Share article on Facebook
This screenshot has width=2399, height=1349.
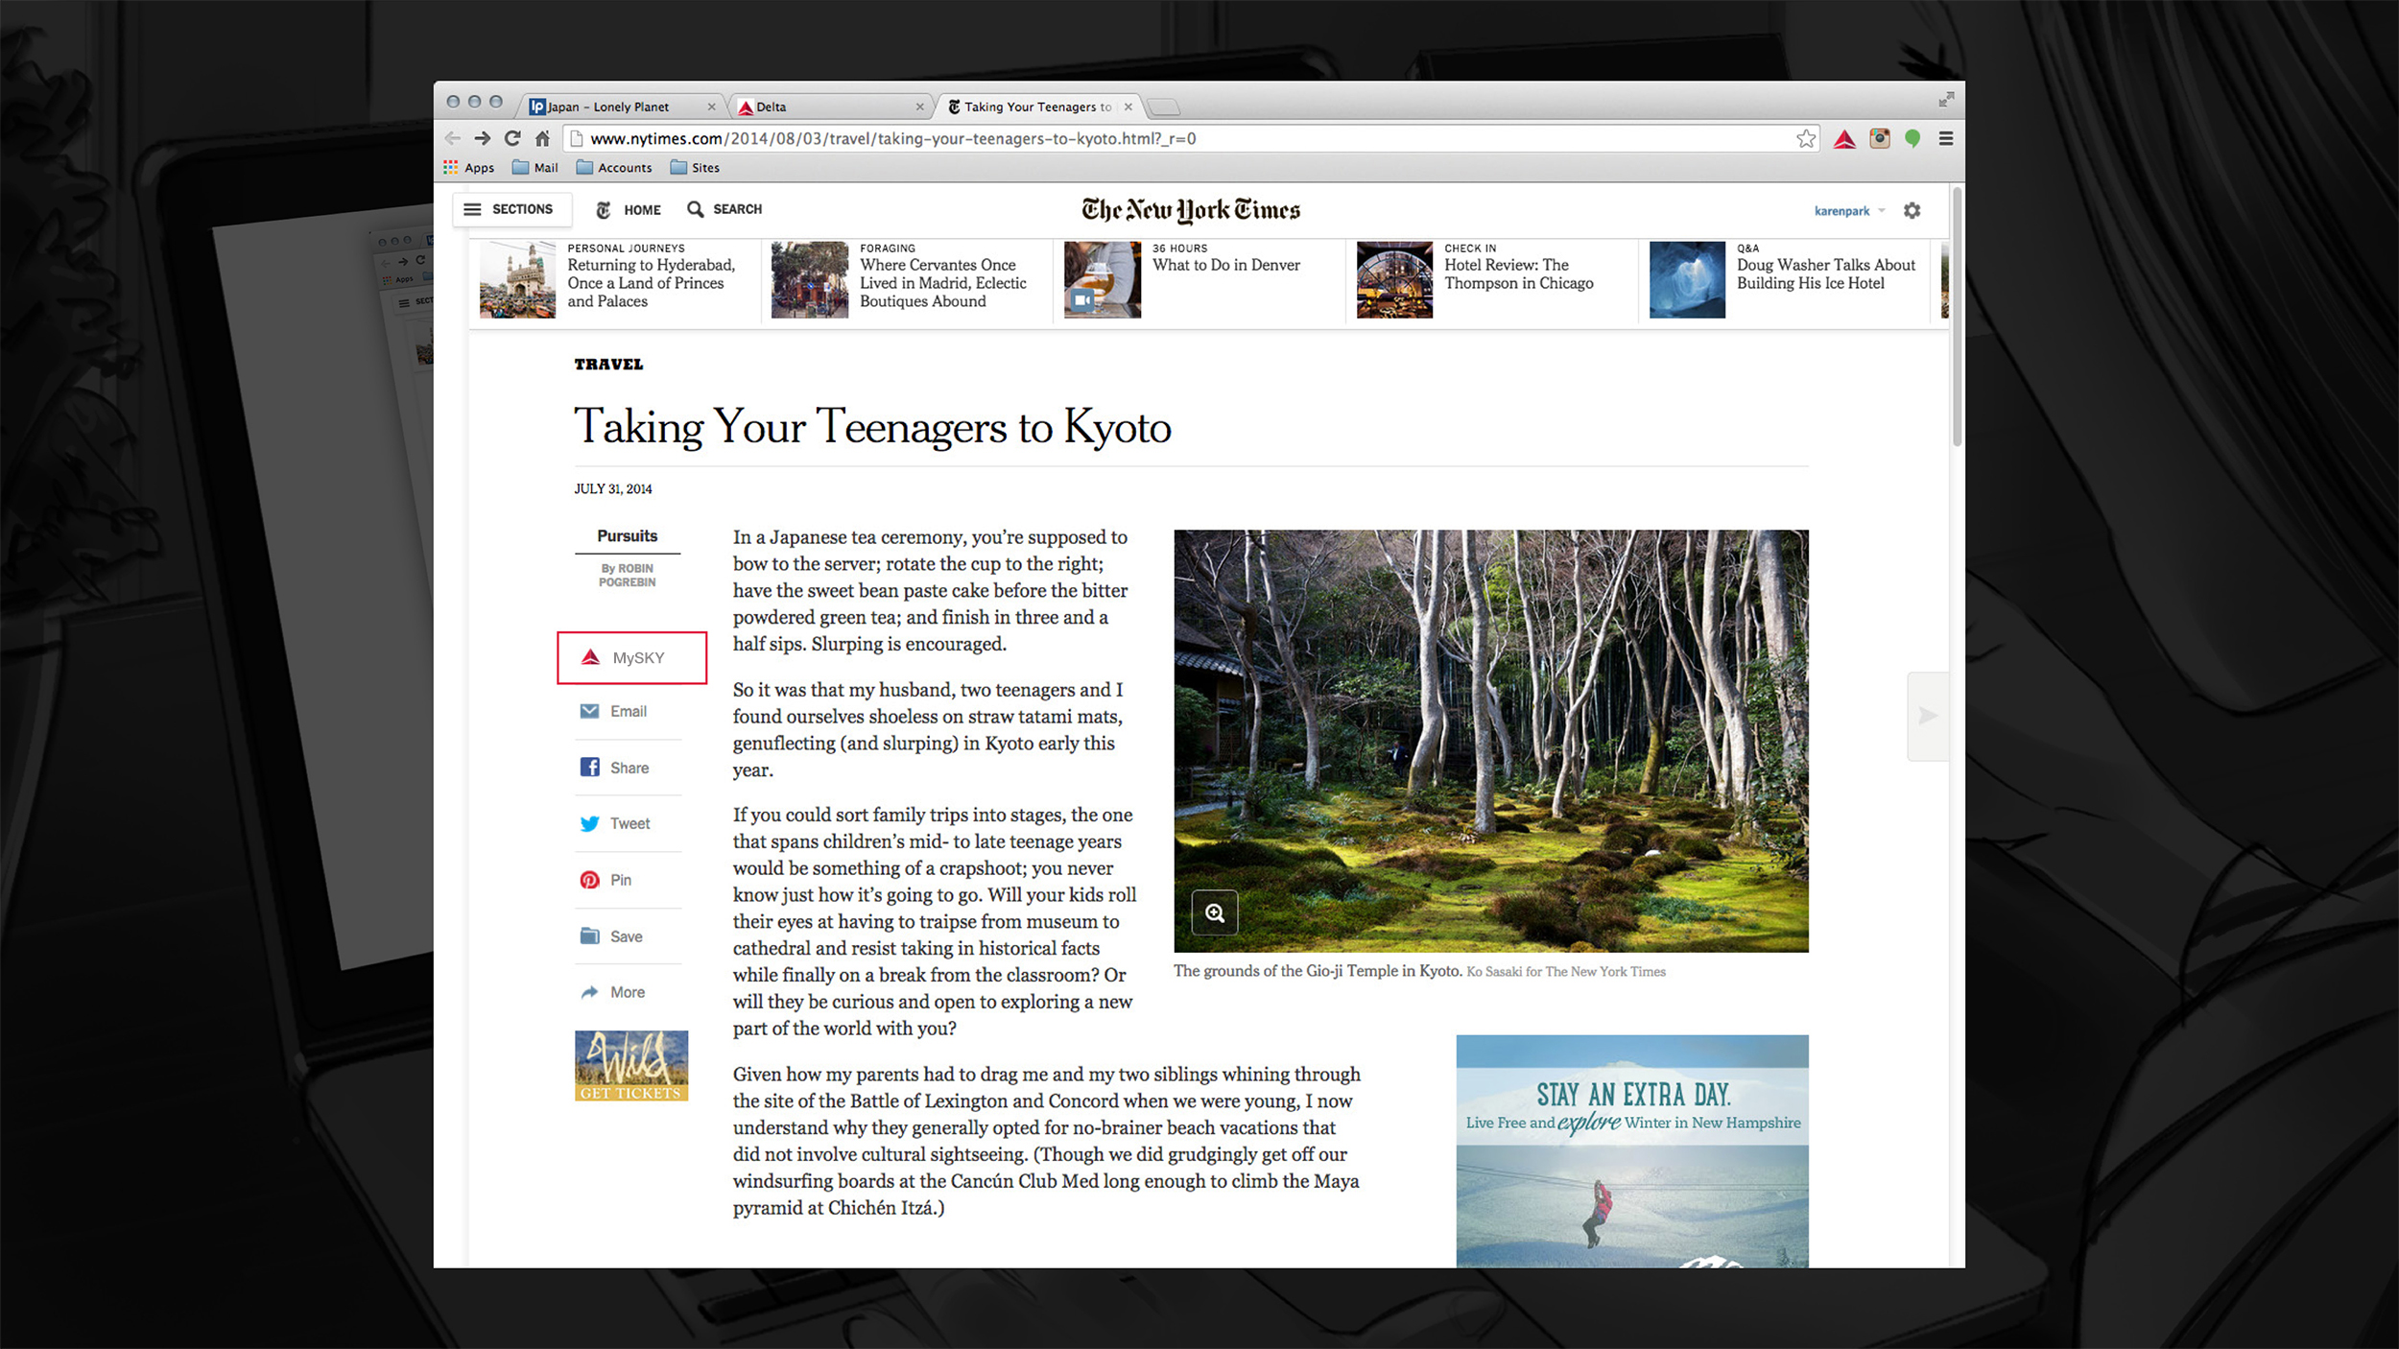tap(628, 768)
